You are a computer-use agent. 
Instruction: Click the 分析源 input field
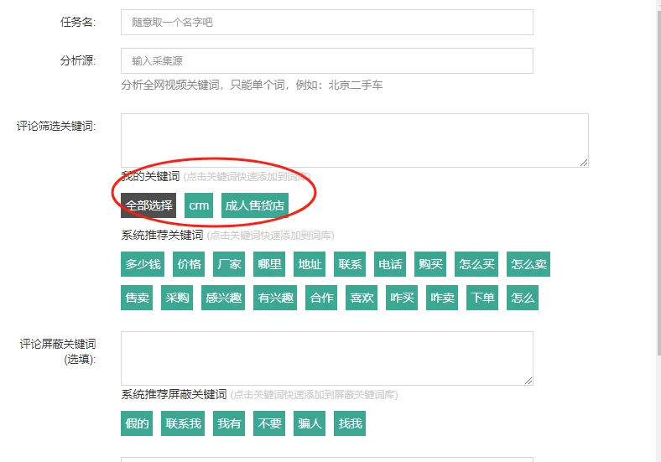point(326,60)
